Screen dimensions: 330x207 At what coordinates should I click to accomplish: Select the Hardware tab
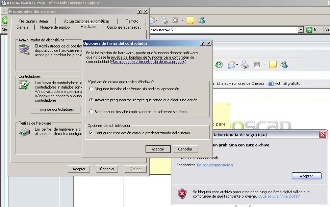88,27
